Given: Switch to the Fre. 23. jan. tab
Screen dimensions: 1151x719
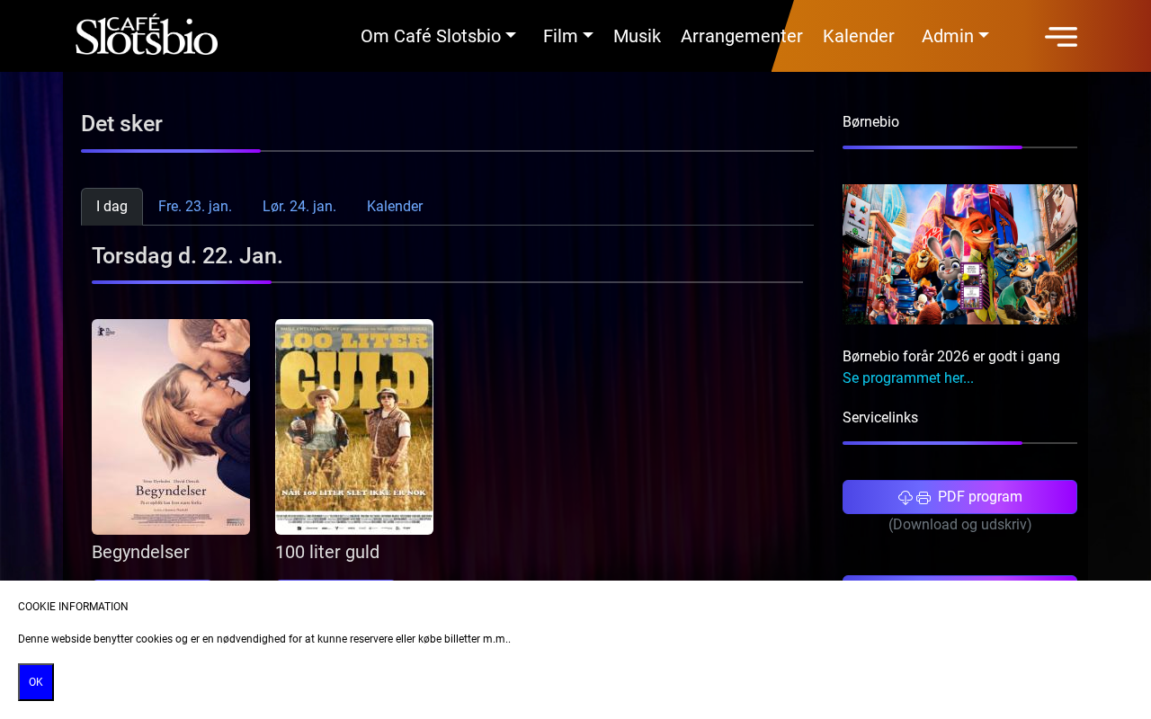Looking at the screenshot, I should click(195, 207).
